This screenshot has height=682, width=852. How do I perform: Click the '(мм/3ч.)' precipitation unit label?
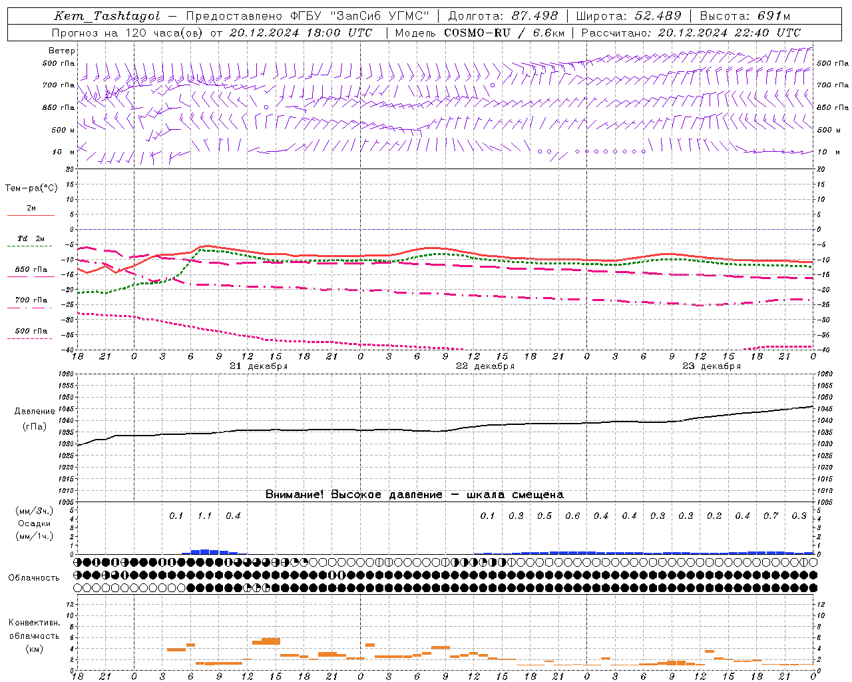35,511
